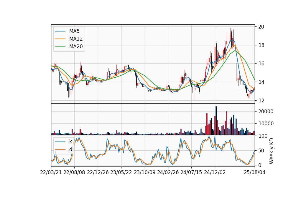Click the 22/03/21 date label
283x203 pixels.
(51, 172)
